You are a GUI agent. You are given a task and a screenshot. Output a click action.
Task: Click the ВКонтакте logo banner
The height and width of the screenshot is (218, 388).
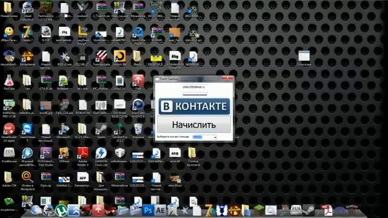pyautogui.click(x=194, y=107)
